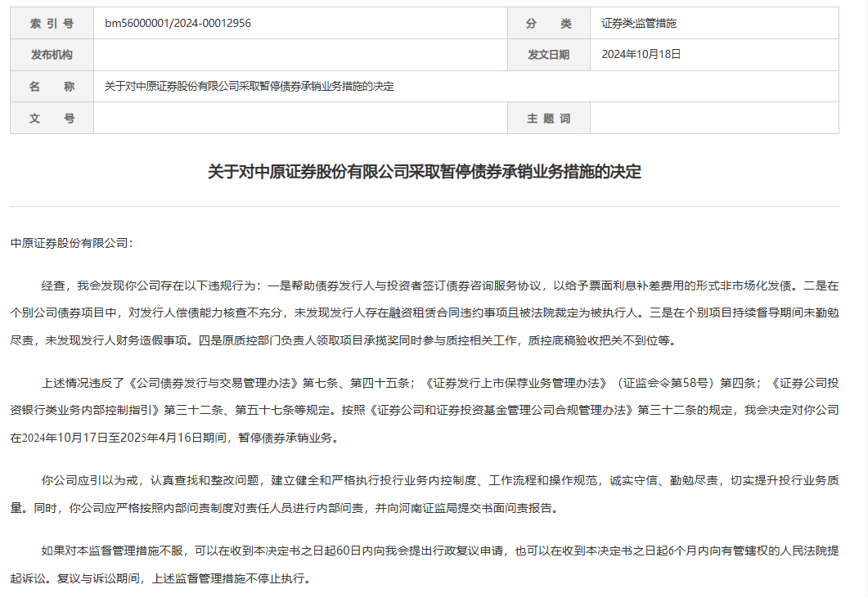Viewport: 868px width, 598px height.
Task: Select the index number bm56000001/2024-00012956
Action: point(196,24)
